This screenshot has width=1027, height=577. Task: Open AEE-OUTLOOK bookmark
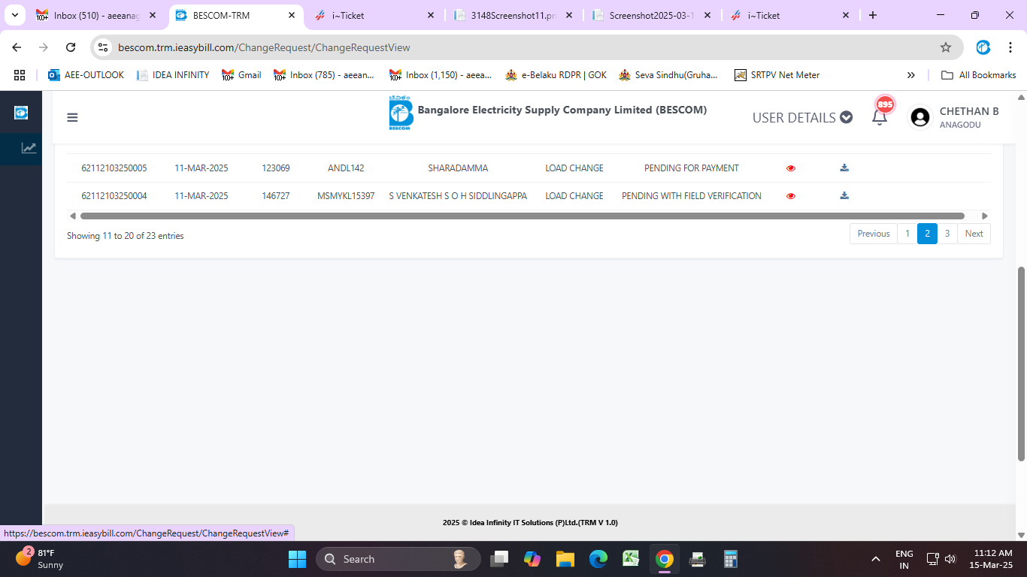click(86, 75)
